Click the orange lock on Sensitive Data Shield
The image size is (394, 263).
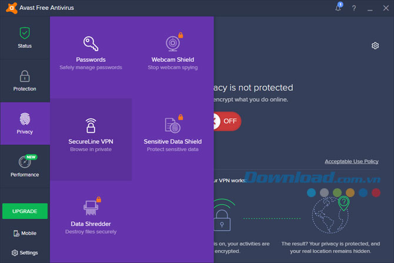(181, 117)
